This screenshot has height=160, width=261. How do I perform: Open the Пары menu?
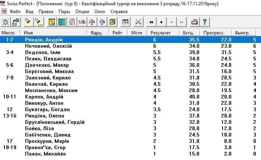click(65, 12)
